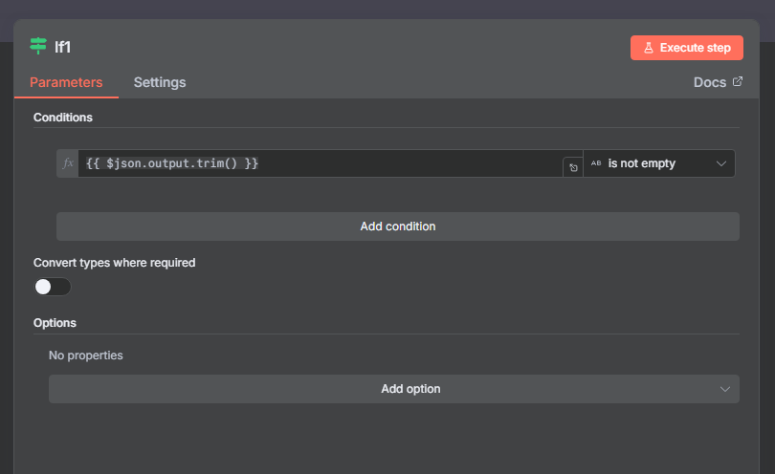Click the fx expression icon
The width and height of the screenshot is (775, 474).
[x=68, y=163]
